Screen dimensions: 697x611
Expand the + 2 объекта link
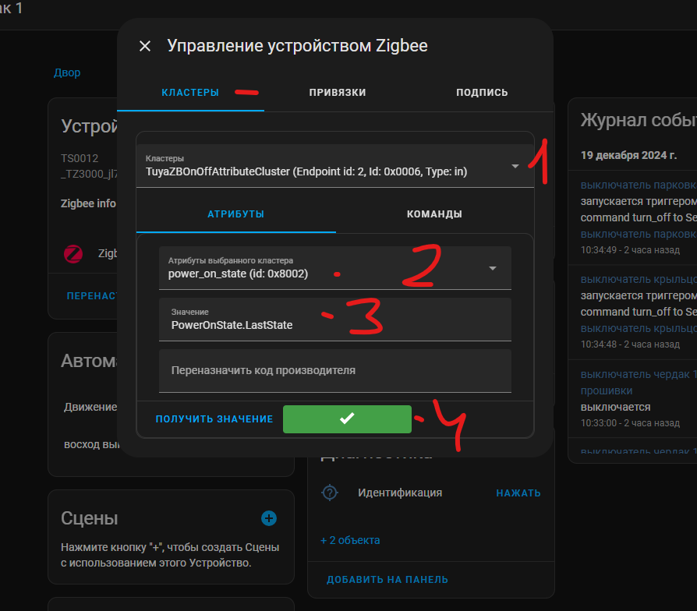coord(350,540)
